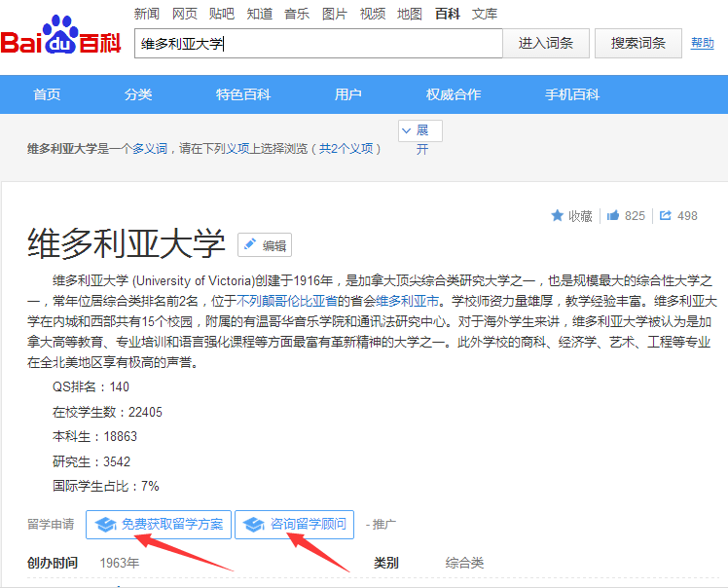The image size is (728, 588).
Task: Open 分类 tab in blue bar
Action: pyautogui.click(x=138, y=94)
